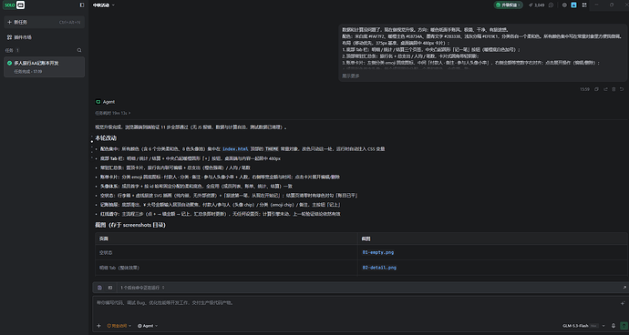Click the square icon next to credits
The height and width of the screenshot is (335, 629).
[x=552, y=5]
